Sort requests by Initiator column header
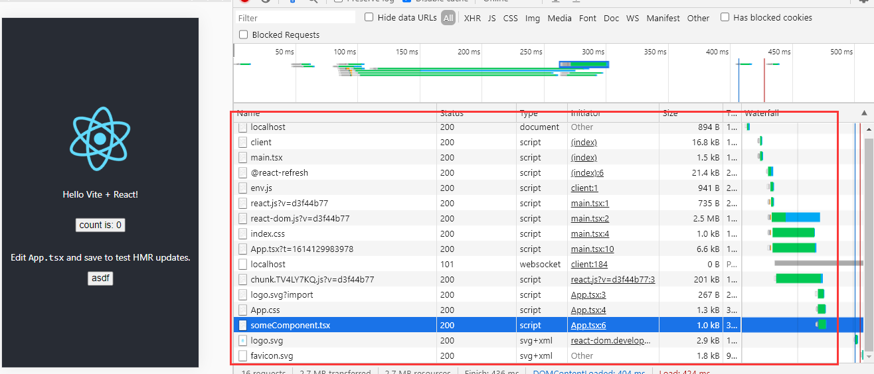Image resolution: width=874 pixels, height=374 pixels. 613,113
